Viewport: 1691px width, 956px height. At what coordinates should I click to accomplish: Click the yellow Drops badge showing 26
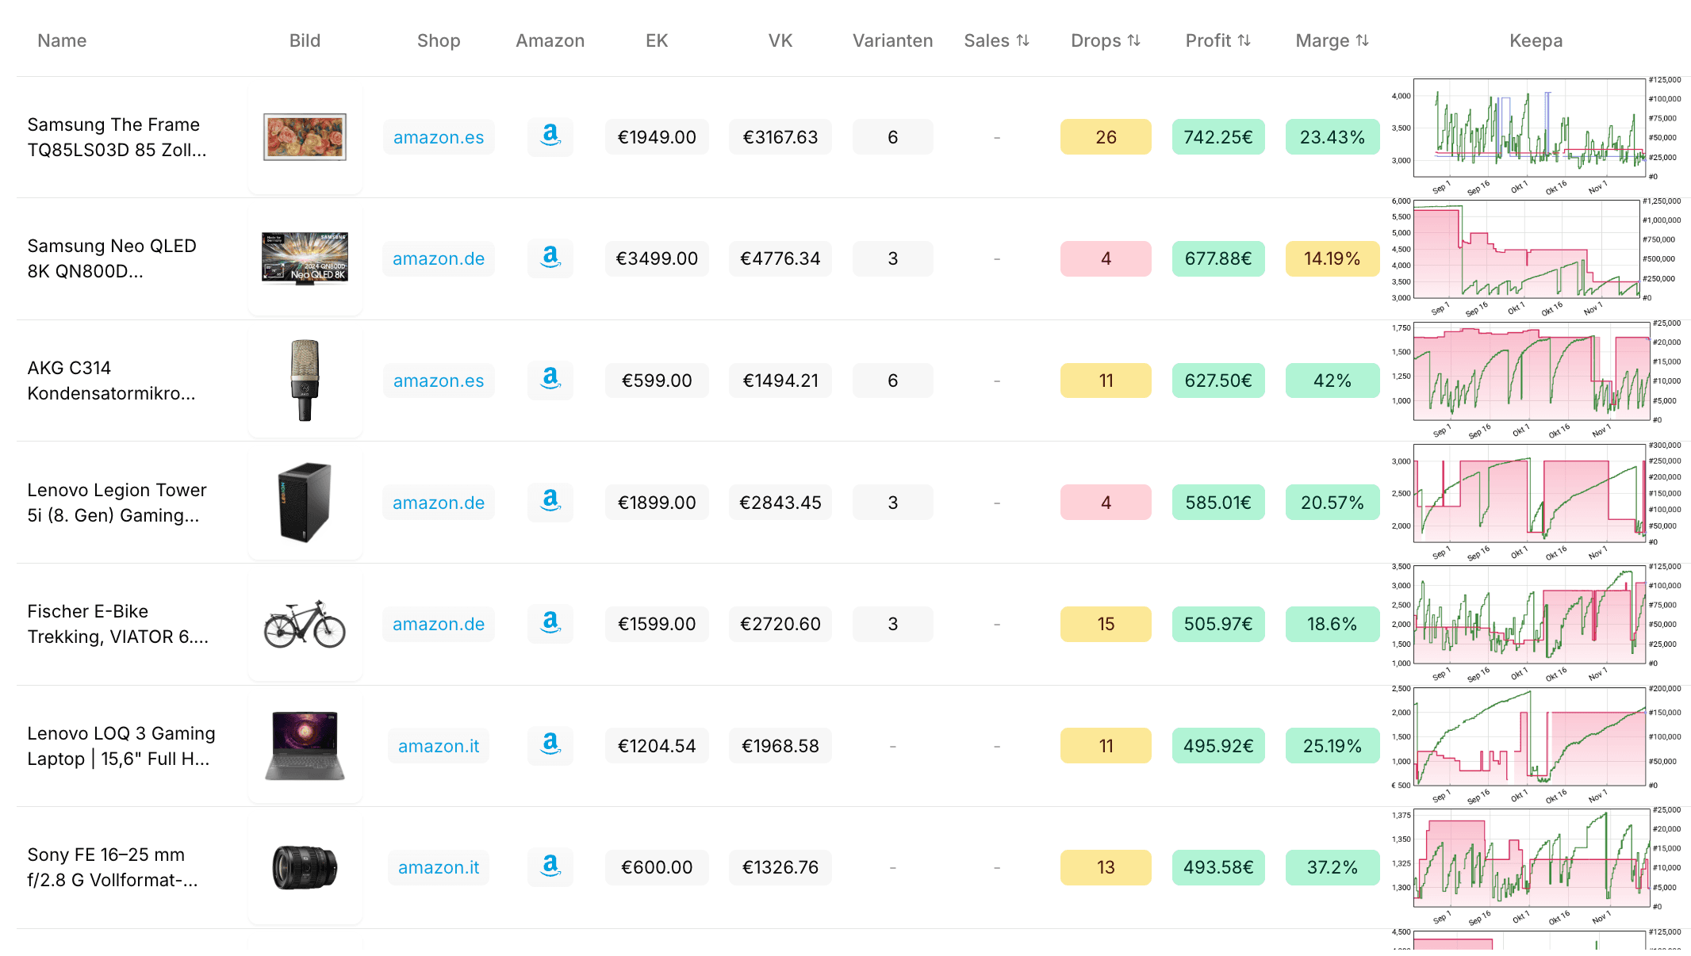click(1106, 136)
